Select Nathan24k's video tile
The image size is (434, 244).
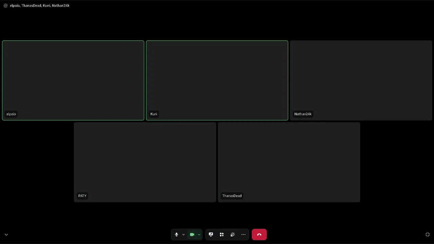(361, 80)
